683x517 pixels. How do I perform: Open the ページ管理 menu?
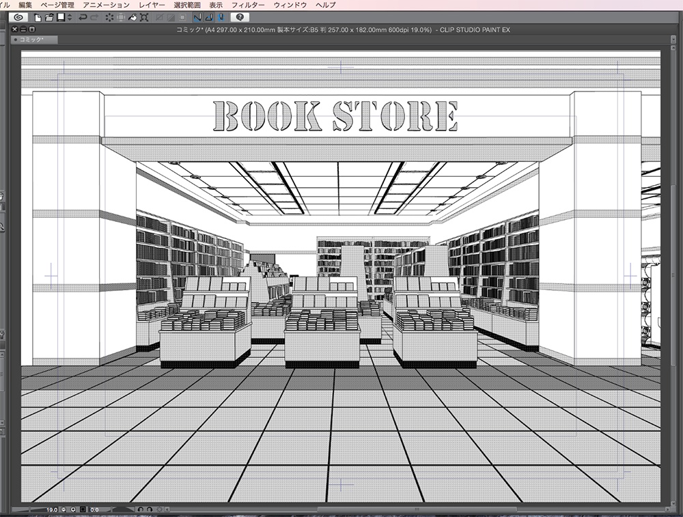[x=57, y=5]
